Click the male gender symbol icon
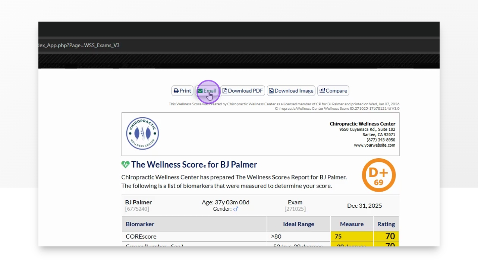The height and width of the screenshot is (268, 478). point(236,209)
